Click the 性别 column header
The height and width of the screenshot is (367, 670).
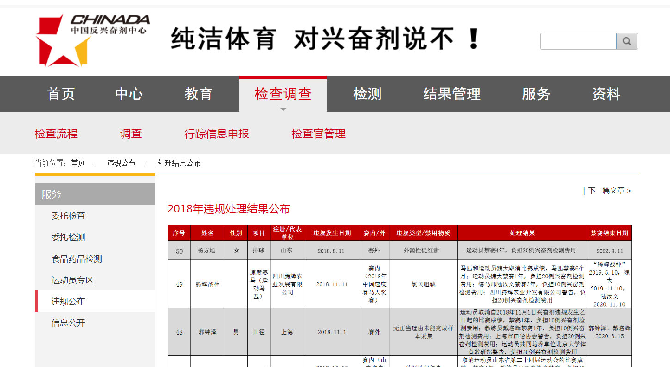tap(236, 233)
